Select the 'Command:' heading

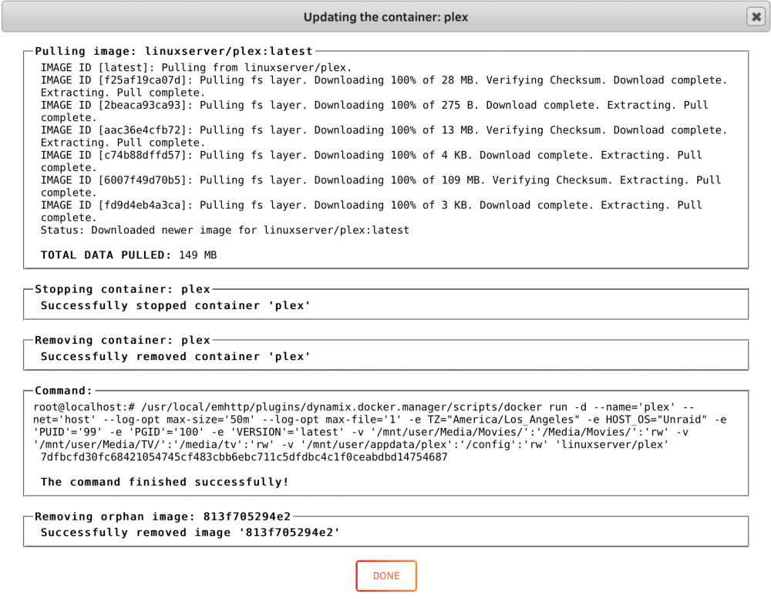[x=63, y=391]
